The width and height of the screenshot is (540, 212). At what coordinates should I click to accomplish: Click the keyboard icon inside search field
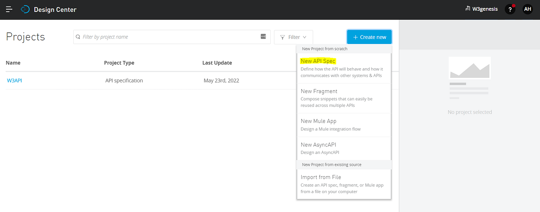pos(263,37)
